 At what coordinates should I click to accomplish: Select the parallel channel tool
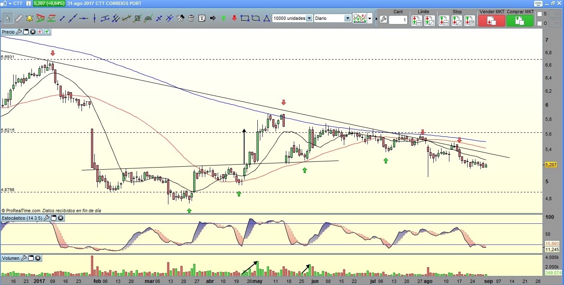105,18
